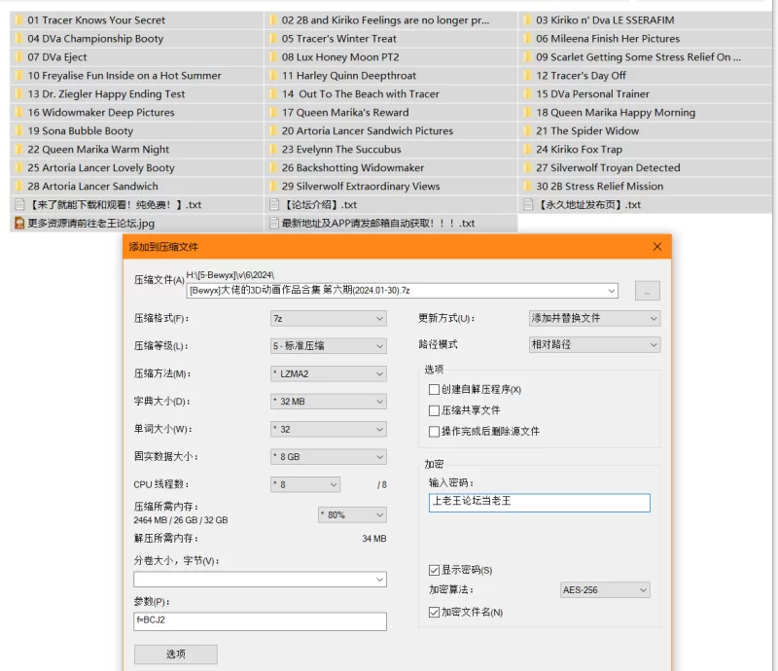Click the browse ... button beside archive name
This screenshot has width=778, height=671.
pyautogui.click(x=648, y=291)
